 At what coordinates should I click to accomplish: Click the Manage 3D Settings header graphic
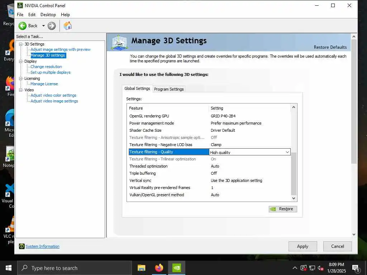[x=119, y=42]
